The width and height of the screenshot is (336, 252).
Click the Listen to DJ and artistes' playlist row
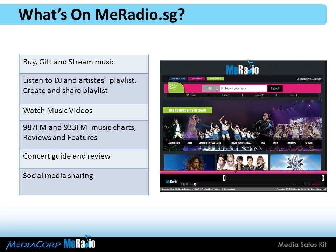tap(84, 89)
